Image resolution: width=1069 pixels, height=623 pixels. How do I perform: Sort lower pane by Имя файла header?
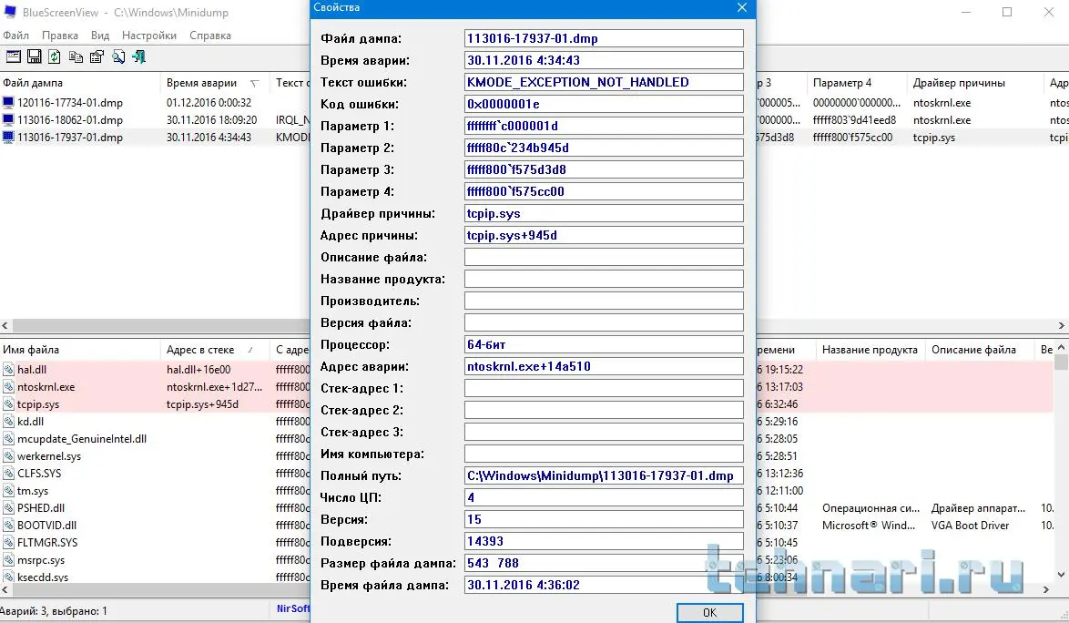(x=80, y=350)
